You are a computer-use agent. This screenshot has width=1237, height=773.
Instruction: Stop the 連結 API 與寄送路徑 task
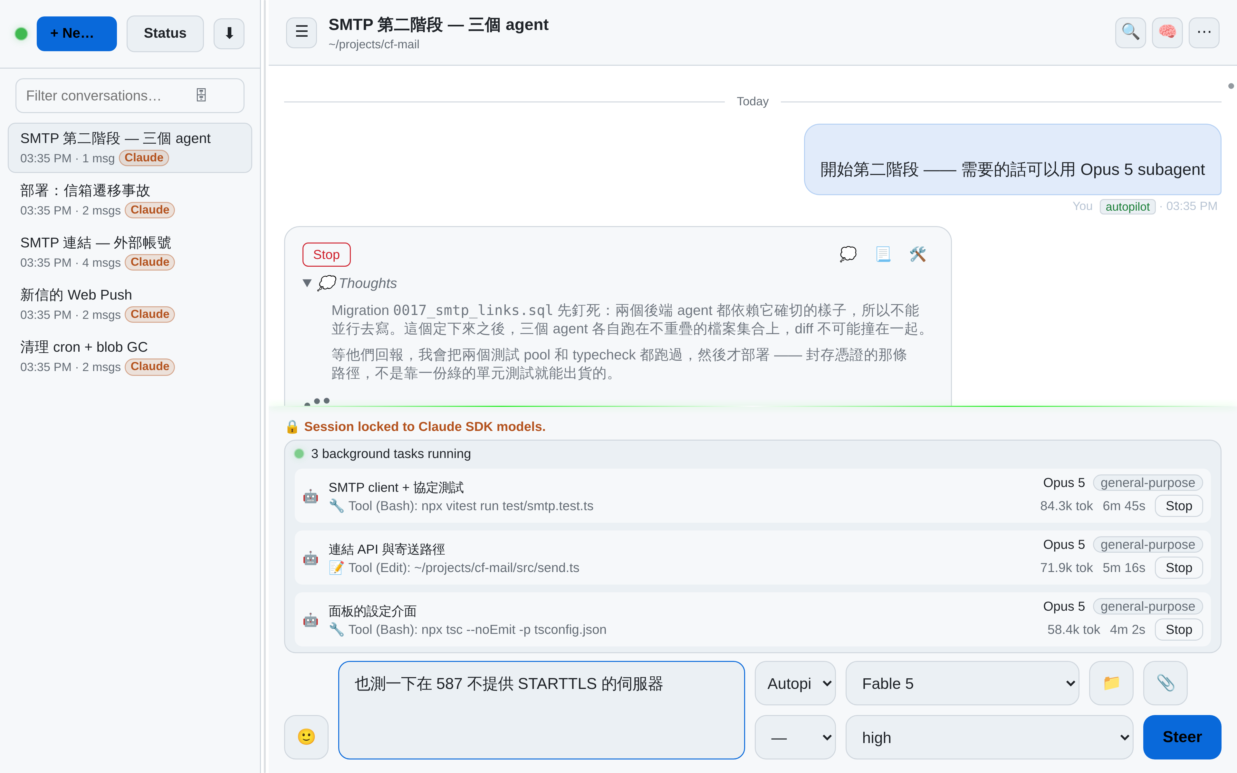pos(1179,568)
